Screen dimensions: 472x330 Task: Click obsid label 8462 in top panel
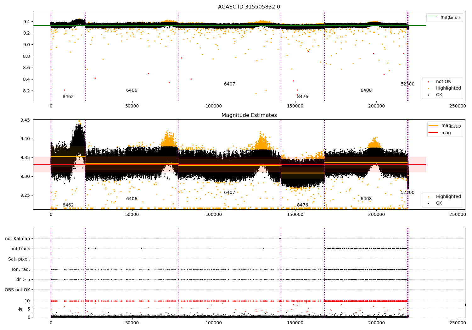click(68, 97)
